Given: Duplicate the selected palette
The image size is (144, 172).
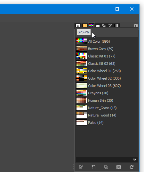Looking at the screenshot, I should pos(106,167).
